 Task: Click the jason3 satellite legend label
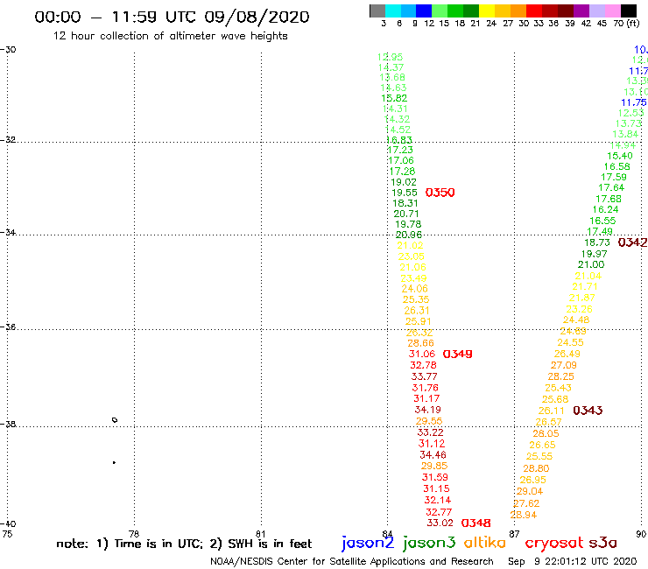pos(429,543)
